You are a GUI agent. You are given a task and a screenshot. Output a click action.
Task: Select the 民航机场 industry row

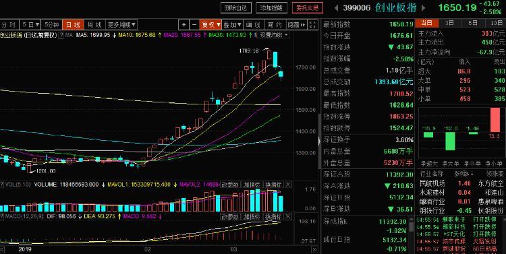pyautogui.click(x=461, y=183)
